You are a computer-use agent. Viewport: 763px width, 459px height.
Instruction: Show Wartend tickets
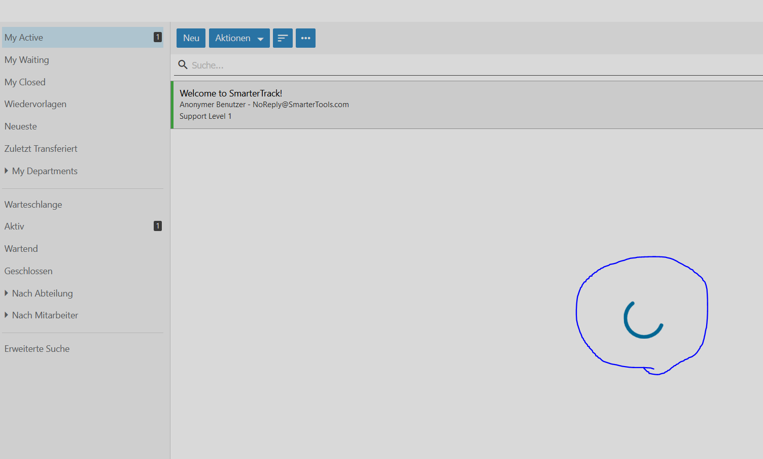(21, 249)
